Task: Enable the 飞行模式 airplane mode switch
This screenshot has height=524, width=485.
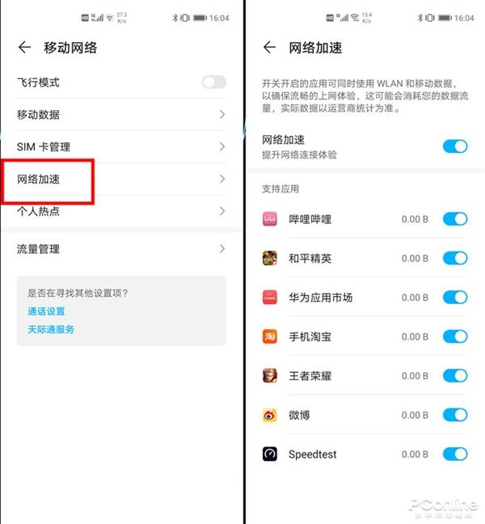Action: tap(214, 82)
